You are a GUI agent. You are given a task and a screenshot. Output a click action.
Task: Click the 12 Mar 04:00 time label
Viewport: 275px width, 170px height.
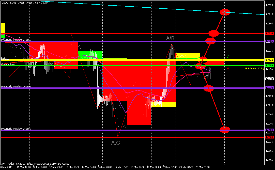pyautogui.click(x=40, y=167)
